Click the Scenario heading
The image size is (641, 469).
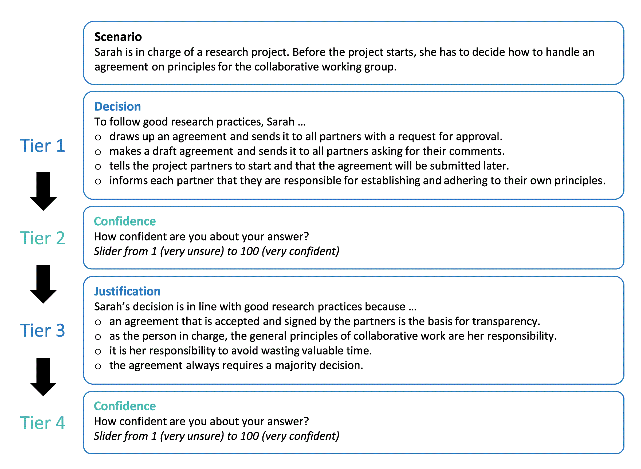click(x=118, y=37)
